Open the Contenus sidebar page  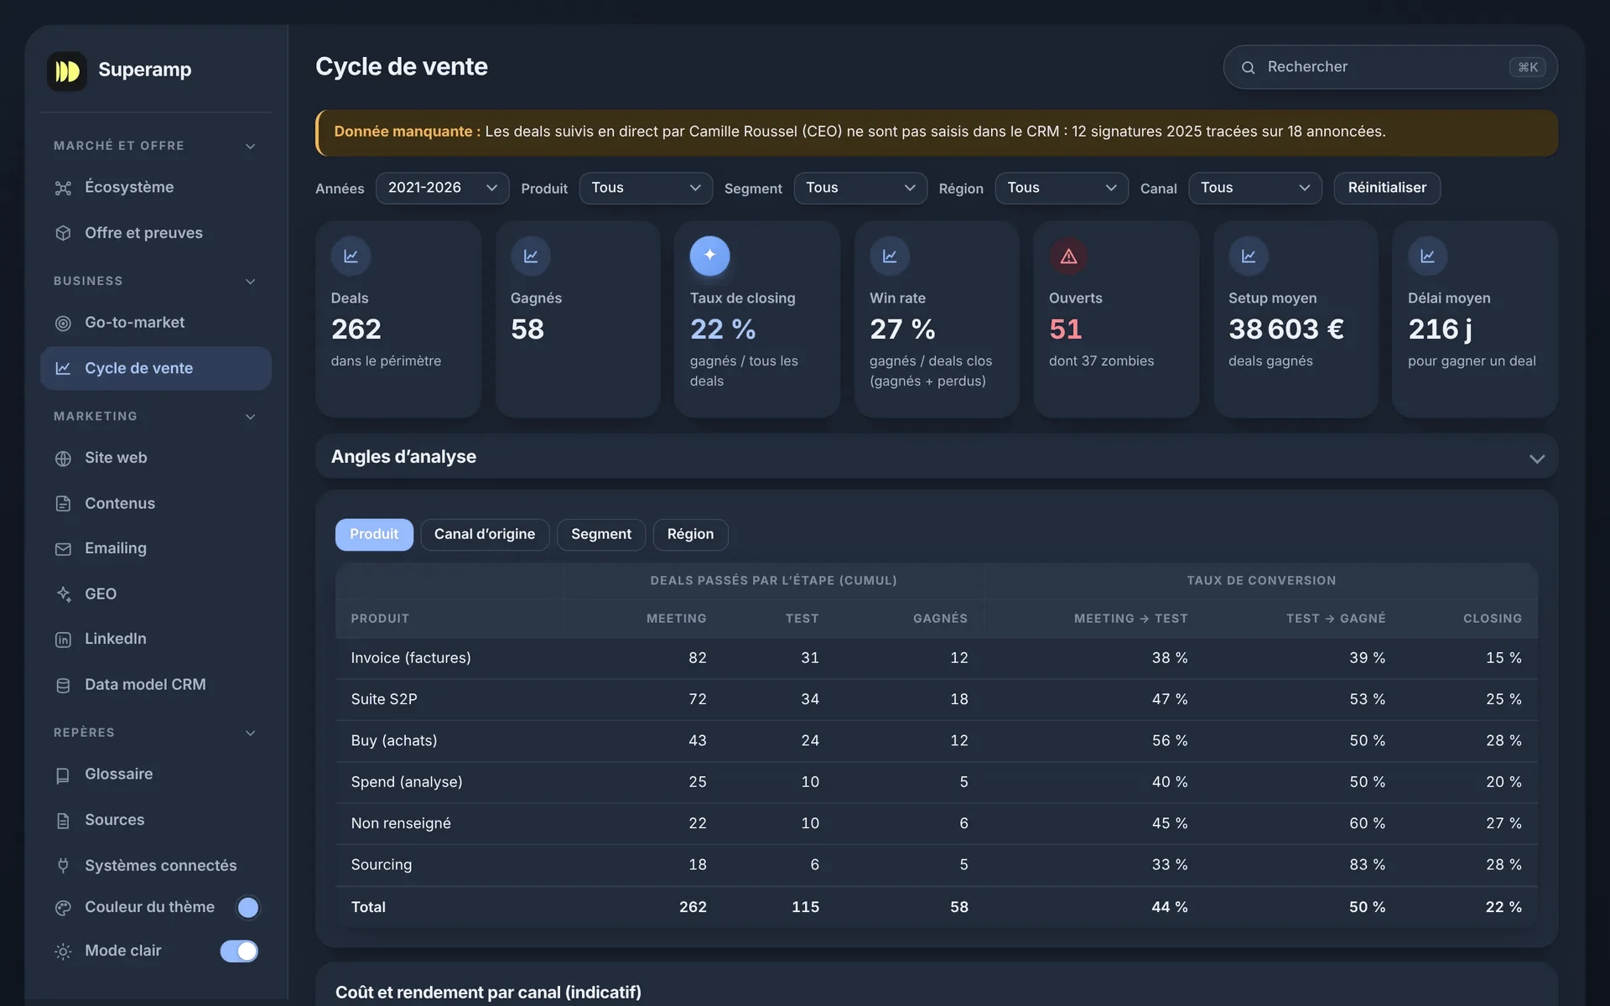(156, 504)
